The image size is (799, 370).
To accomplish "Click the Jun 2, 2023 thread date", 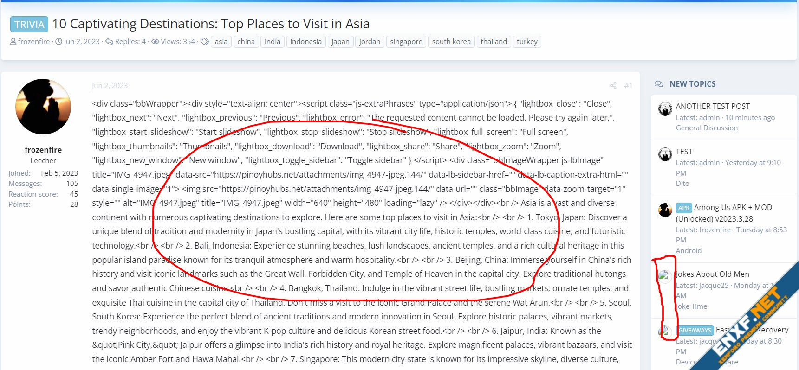I will [82, 42].
